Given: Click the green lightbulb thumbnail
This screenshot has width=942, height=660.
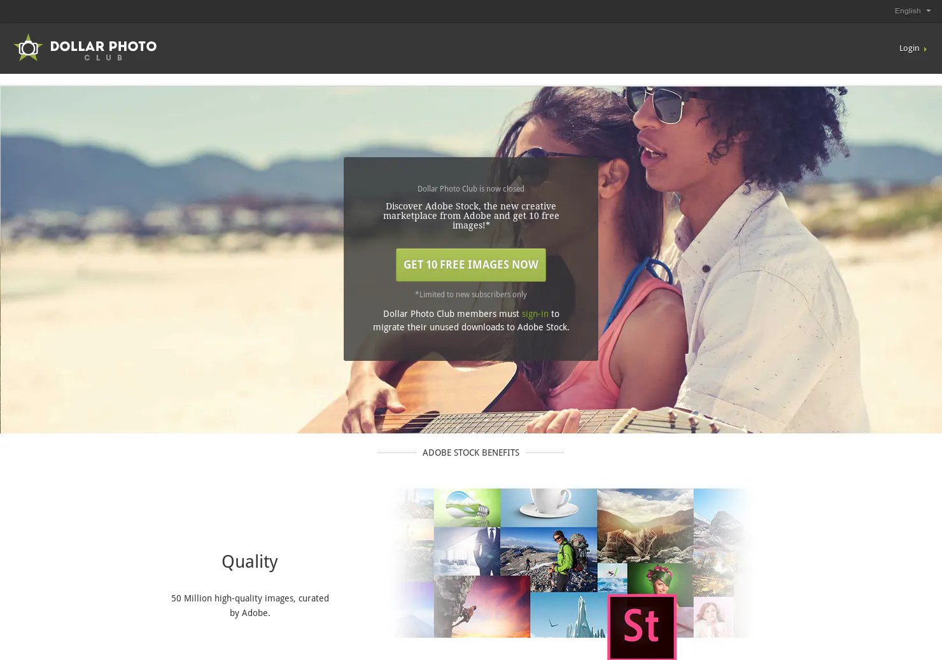Looking at the screenshot, I should (x=467, y=507).
